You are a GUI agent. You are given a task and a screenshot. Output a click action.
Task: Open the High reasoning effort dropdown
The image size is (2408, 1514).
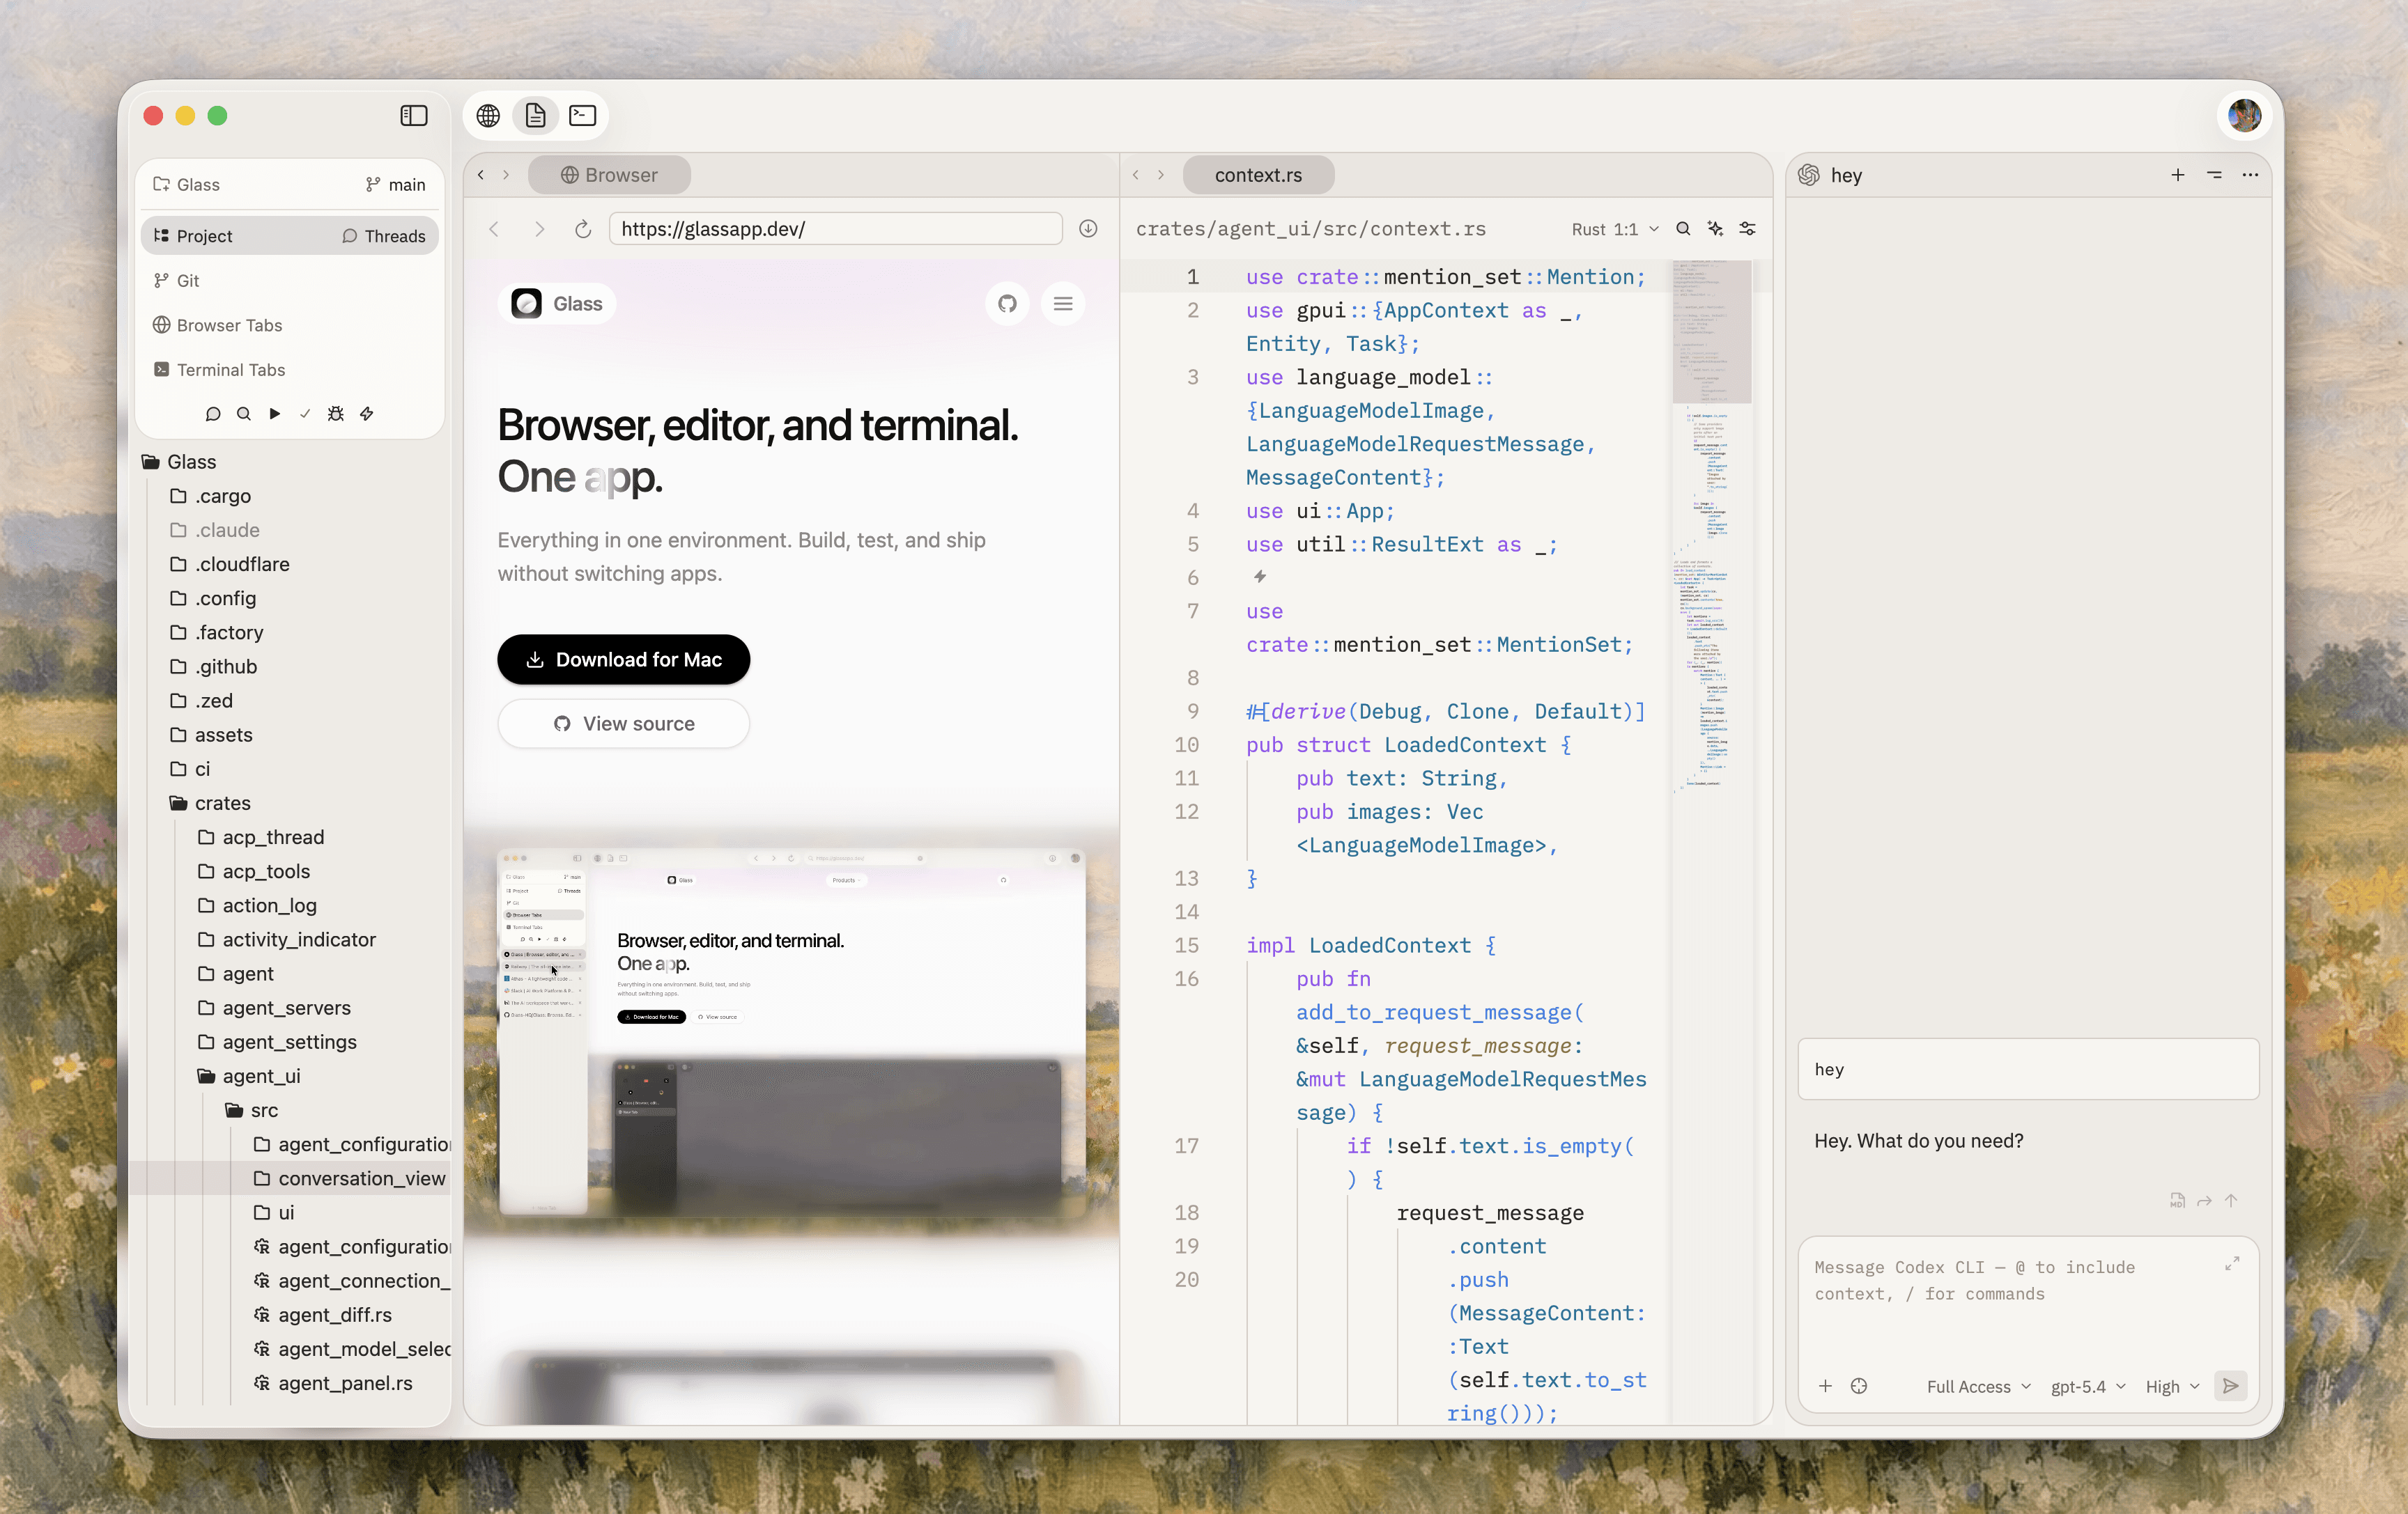[2172, 1386]
